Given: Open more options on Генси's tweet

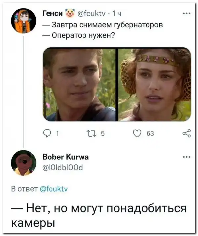Looking at the screenshot, I should point(186,14).
